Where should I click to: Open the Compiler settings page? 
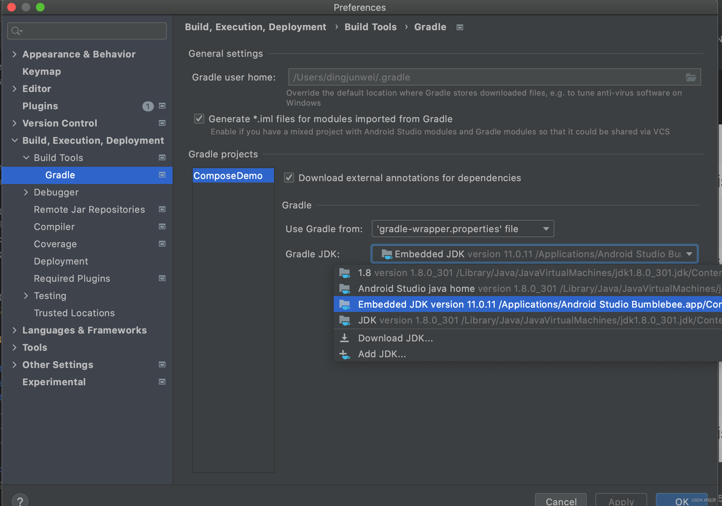tap(54, 227)
